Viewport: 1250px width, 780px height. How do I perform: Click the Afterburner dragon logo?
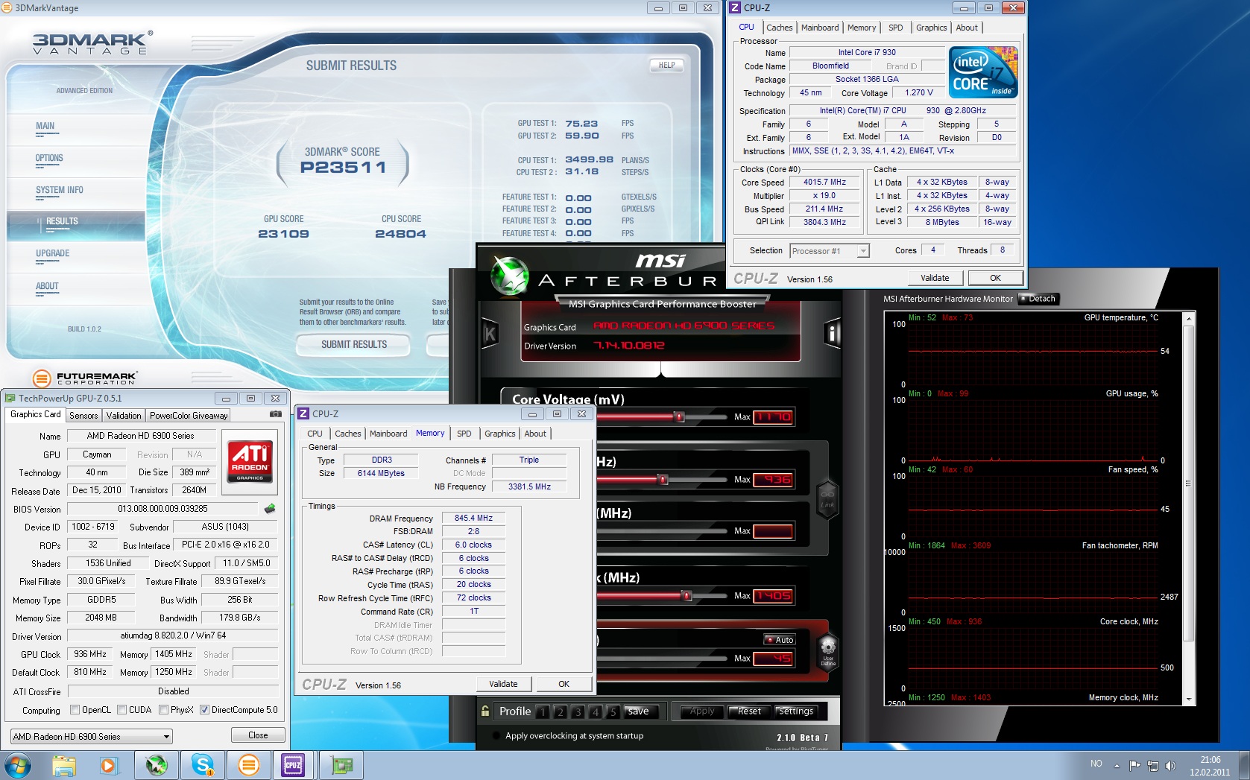click(511, 275)
